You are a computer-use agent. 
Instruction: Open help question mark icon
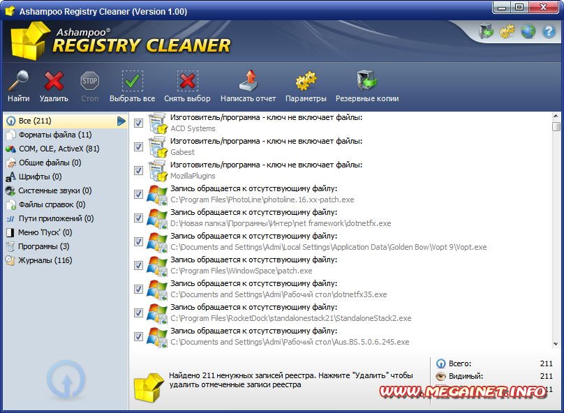pyautogui.click(x=549, y=31)
